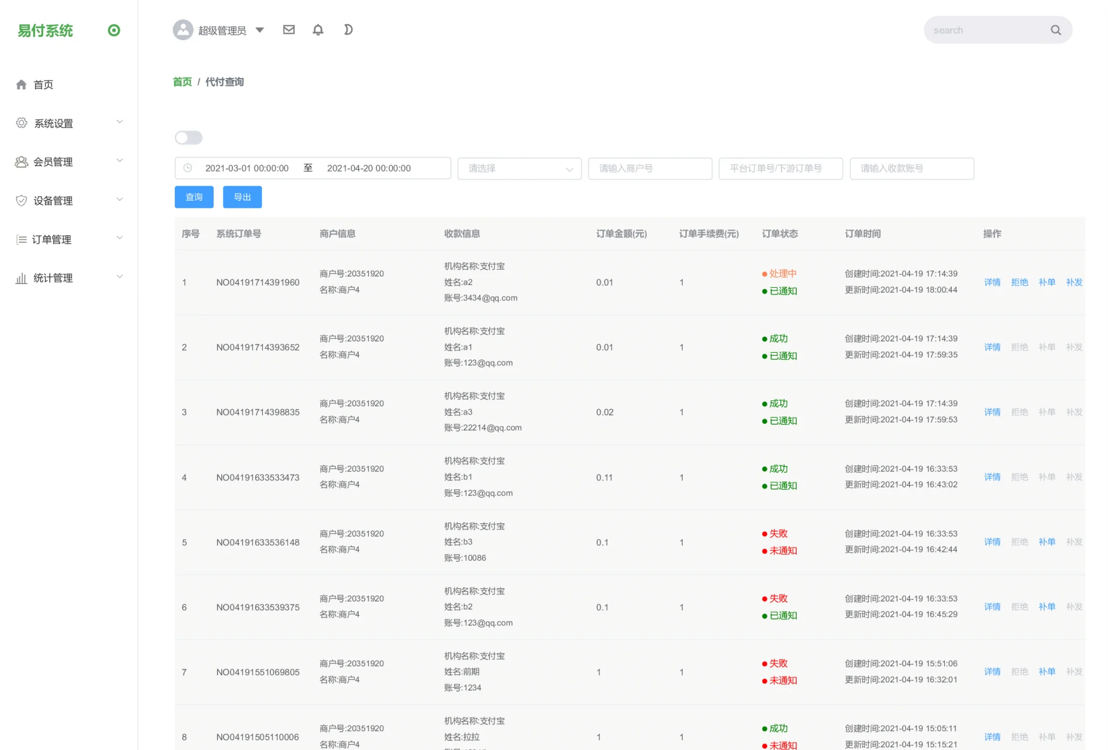Open the mail envelope icon

click(289, 30)
